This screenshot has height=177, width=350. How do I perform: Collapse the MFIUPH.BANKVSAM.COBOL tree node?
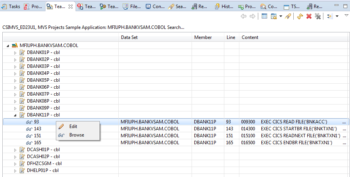coord(8,46)
